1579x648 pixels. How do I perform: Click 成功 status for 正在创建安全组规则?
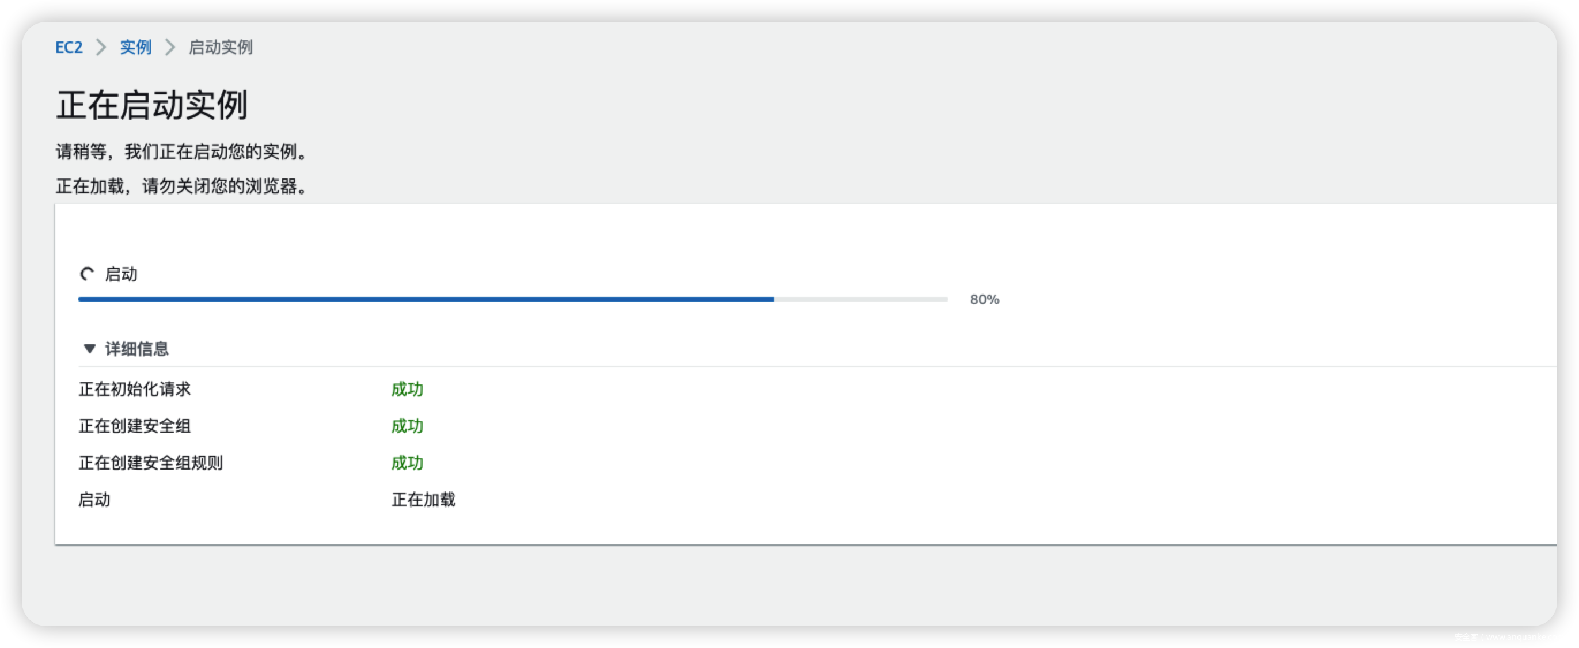407,463
